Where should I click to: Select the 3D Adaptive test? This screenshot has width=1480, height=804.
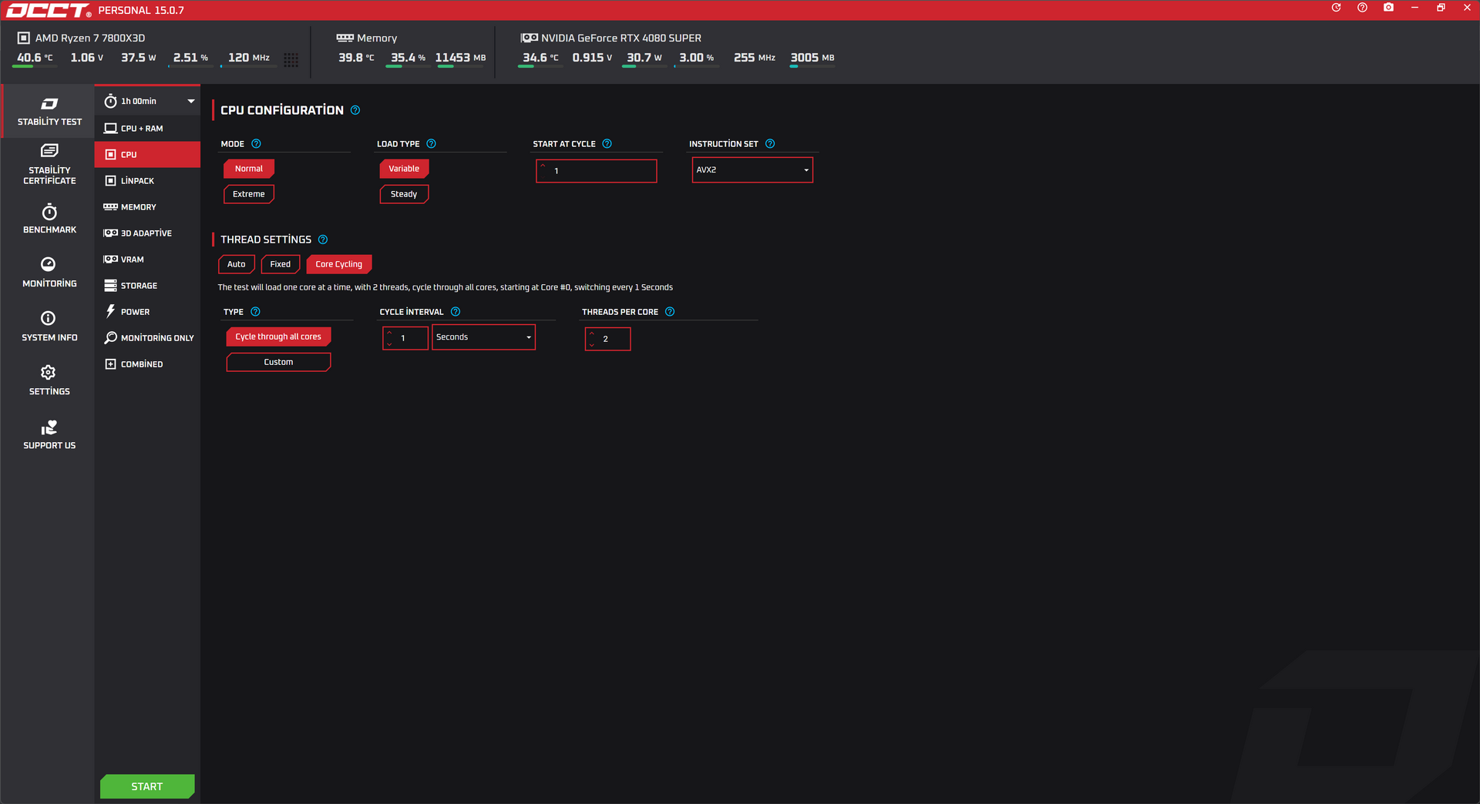pos(147,233)
